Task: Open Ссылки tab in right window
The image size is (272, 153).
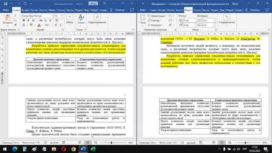Action: coord(197,10)
